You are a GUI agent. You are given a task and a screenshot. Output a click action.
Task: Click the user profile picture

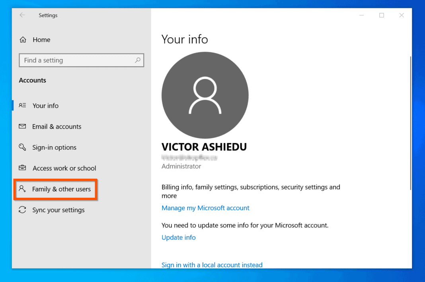point(205,95)
